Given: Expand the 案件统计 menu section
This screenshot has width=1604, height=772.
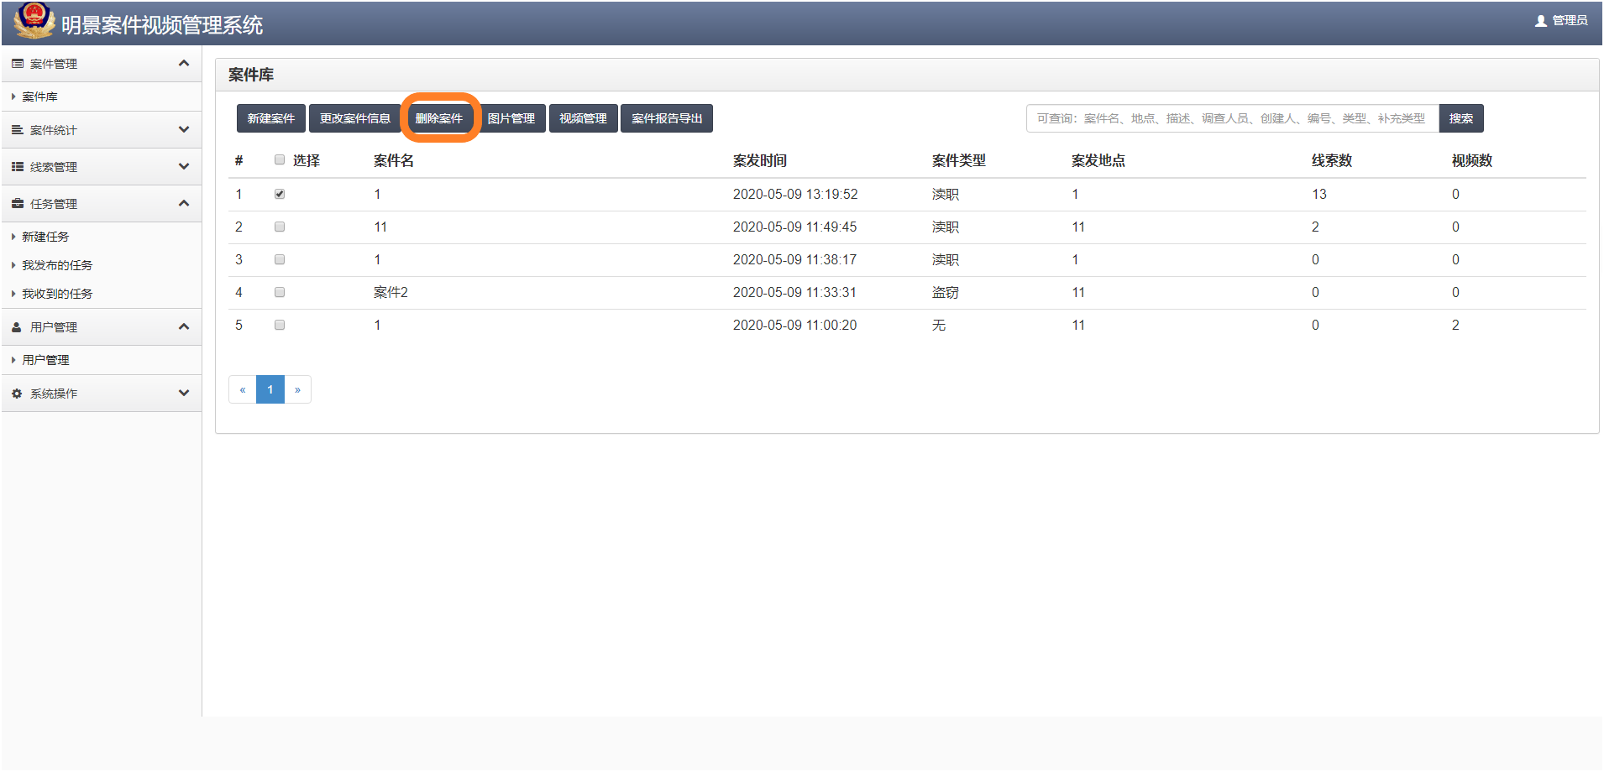Looking at the screenshot, I should 184,130.
